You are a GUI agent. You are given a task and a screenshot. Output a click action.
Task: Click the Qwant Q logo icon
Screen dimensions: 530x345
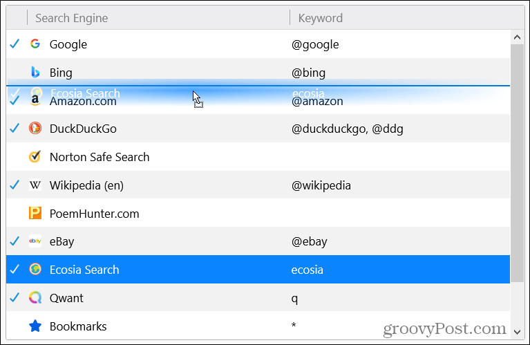35,298
